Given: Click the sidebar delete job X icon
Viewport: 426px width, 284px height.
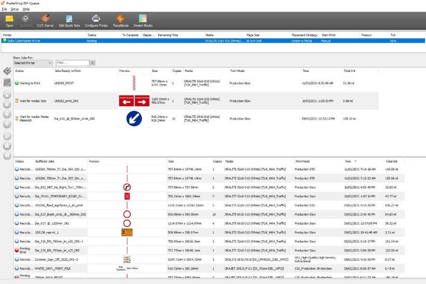Looking at the screenshot, I should pos(7,146).
